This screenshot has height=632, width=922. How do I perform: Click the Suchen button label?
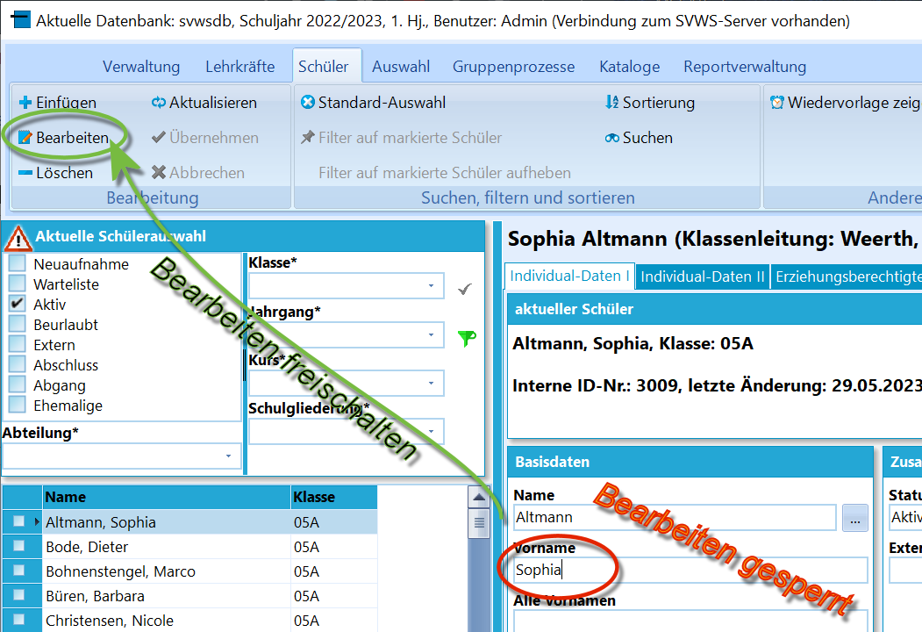tap(647, 138)
